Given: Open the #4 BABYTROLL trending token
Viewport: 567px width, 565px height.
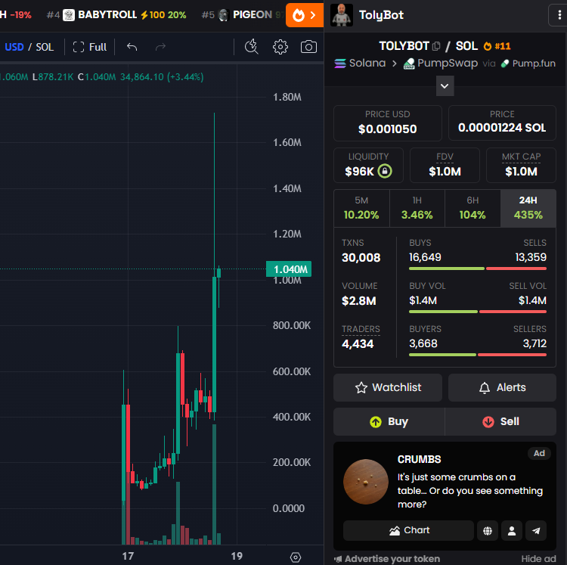Looking at the screenshot, I should pyautogui.click(x=116, y=15).
